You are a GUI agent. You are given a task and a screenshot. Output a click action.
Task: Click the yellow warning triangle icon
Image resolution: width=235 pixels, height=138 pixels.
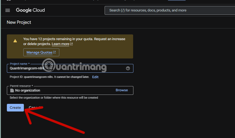[x=15, y=41]
